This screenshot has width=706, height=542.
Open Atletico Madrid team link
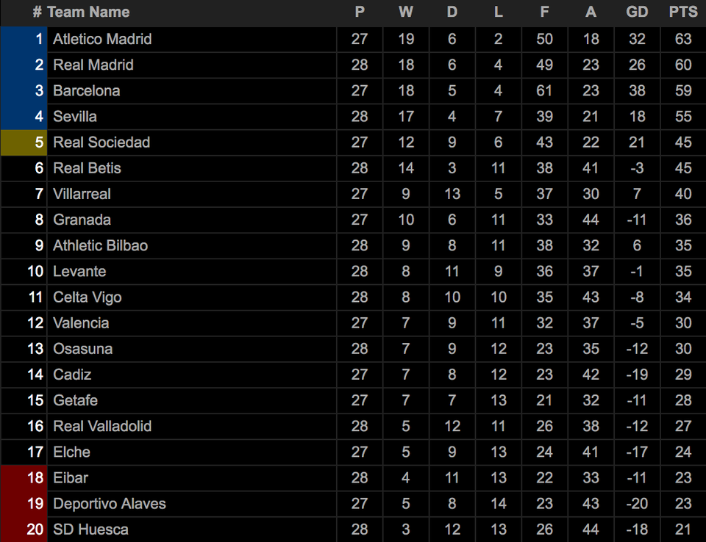pos(102,39)
